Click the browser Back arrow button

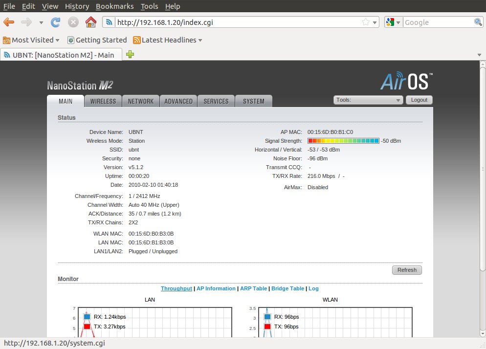[x=9, y=22]
